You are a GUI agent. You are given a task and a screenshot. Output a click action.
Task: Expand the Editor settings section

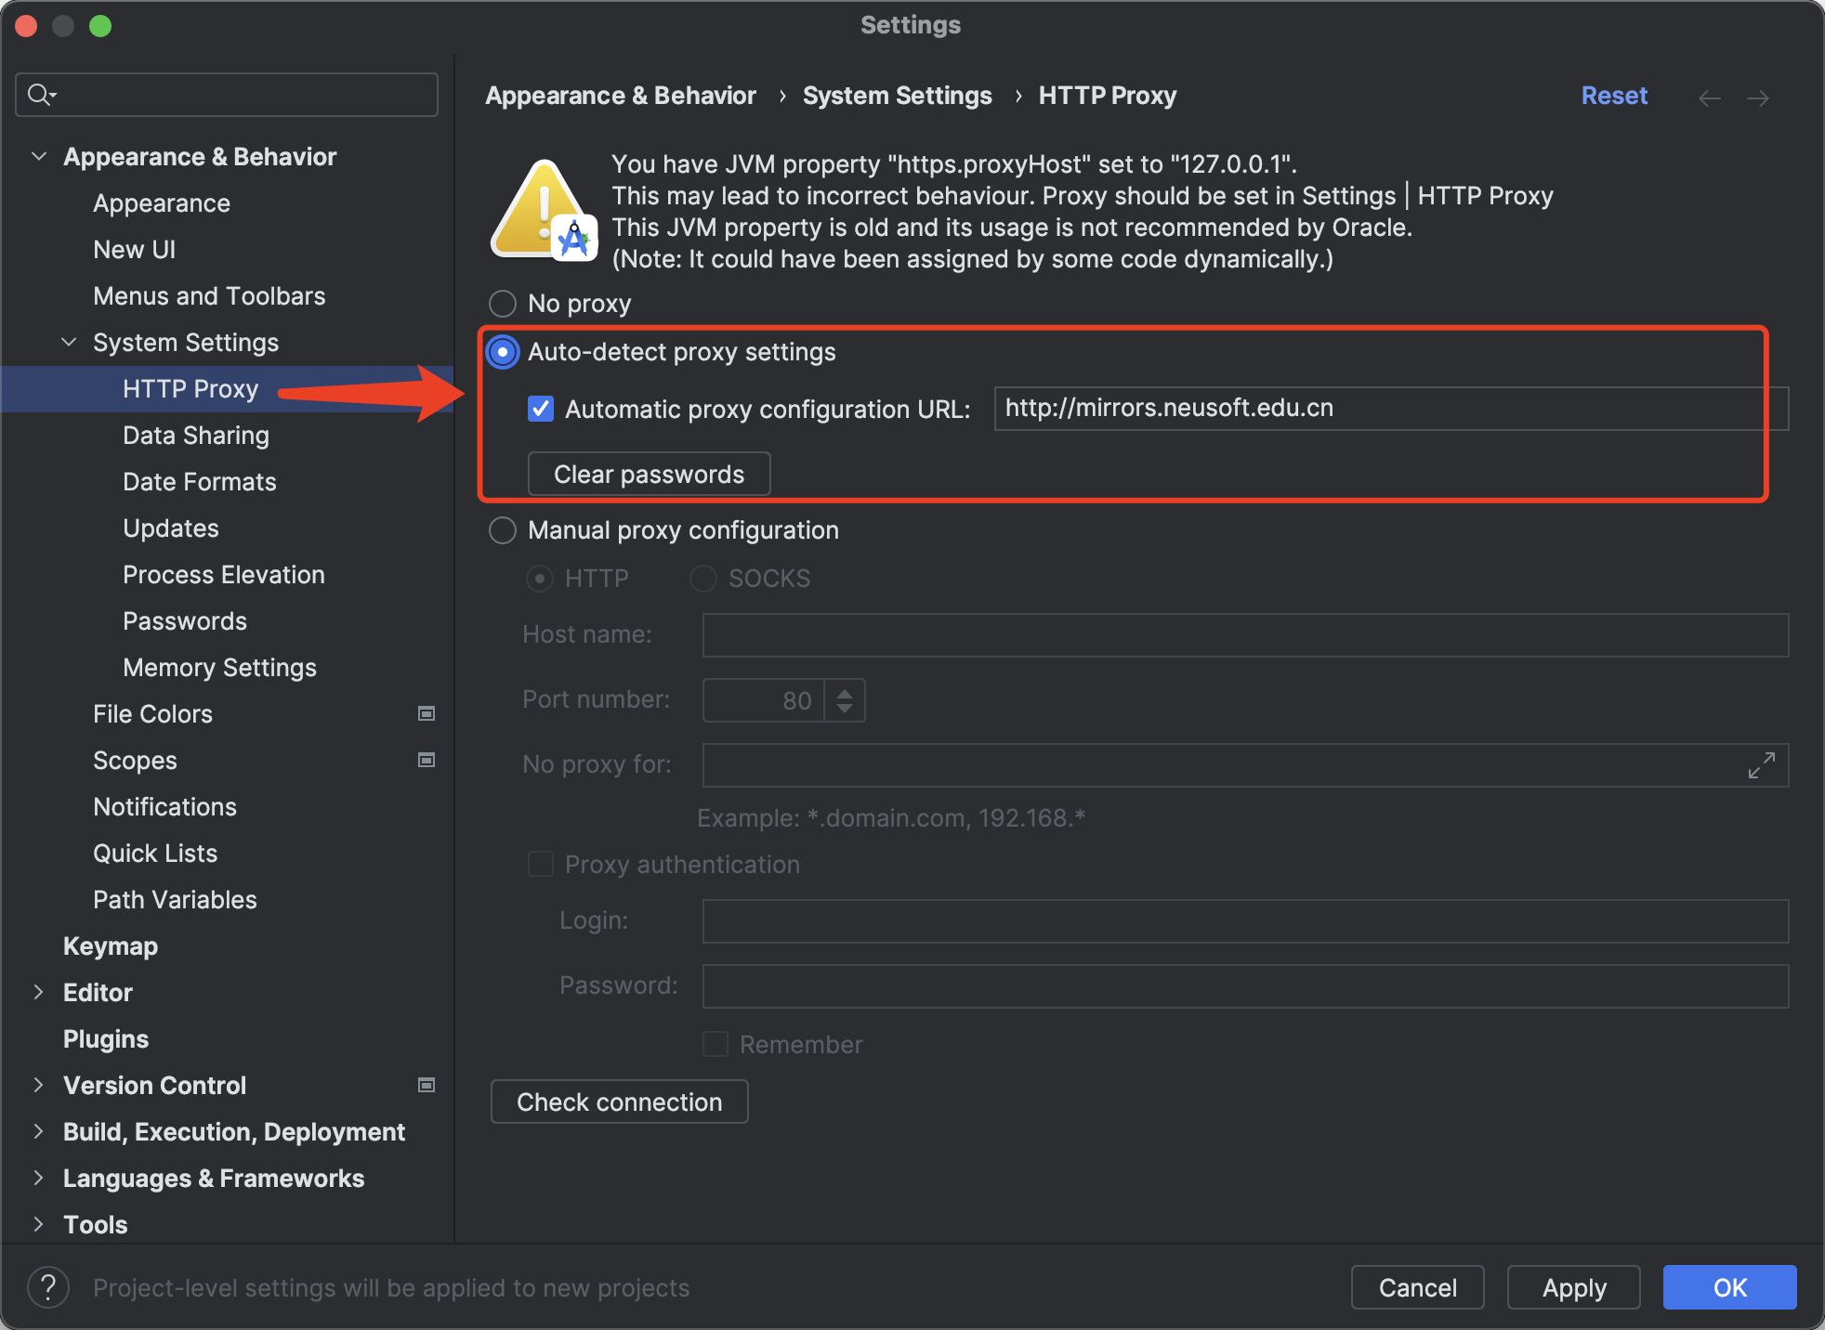point(39,993)
